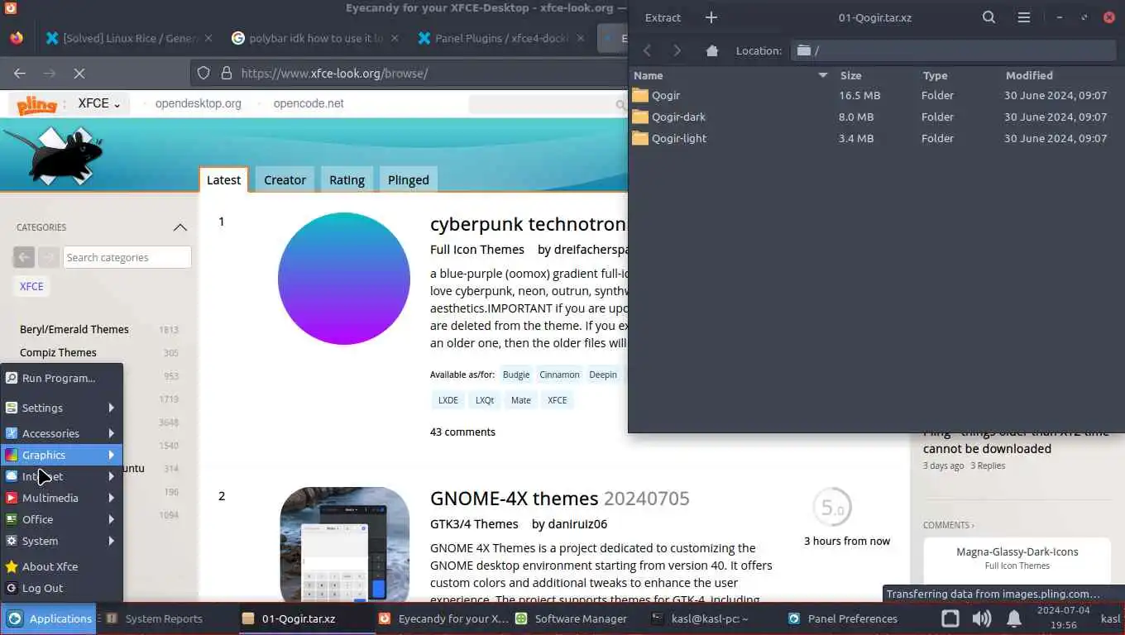Choose Log Out from the applications menu

click(x=61, y=588)
